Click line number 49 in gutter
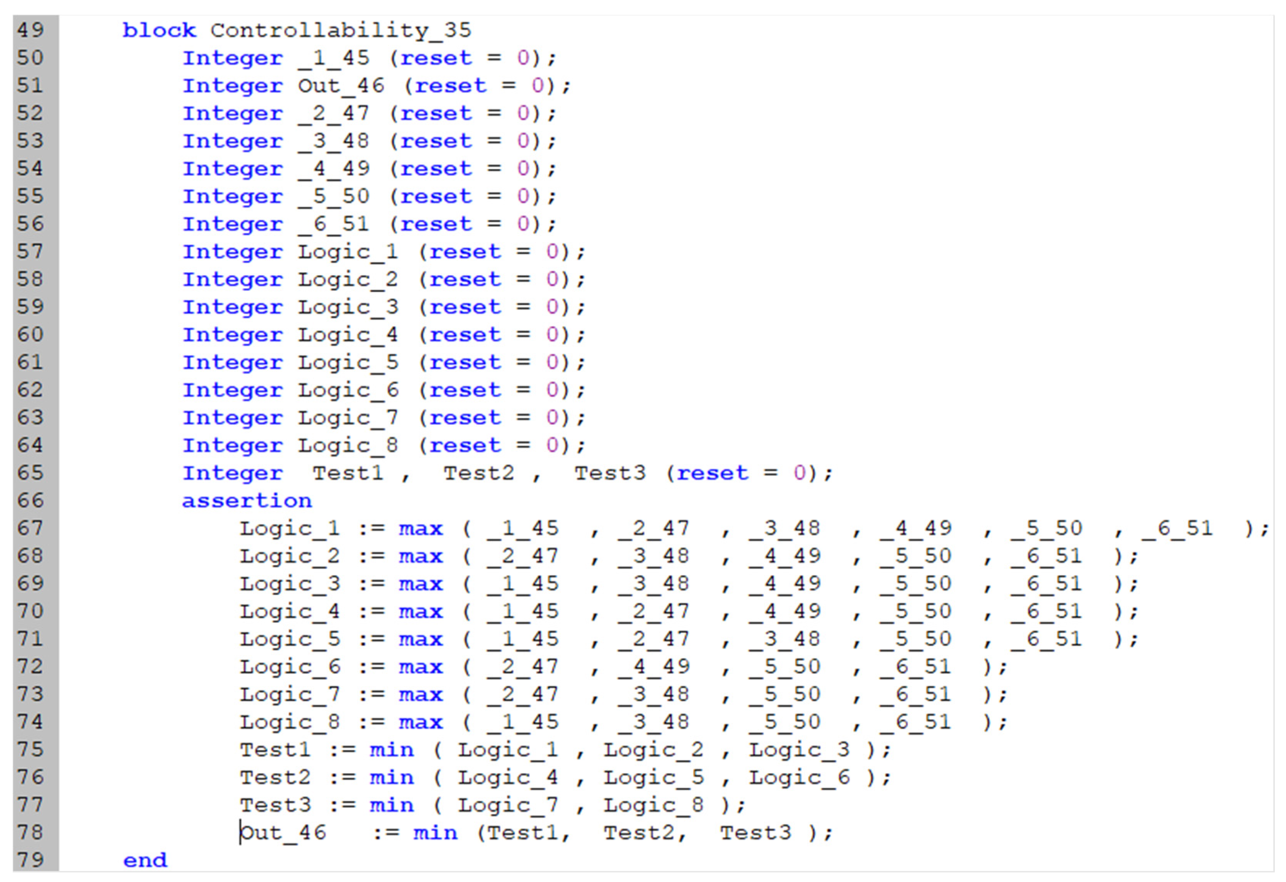 click(x=30, y=30)
